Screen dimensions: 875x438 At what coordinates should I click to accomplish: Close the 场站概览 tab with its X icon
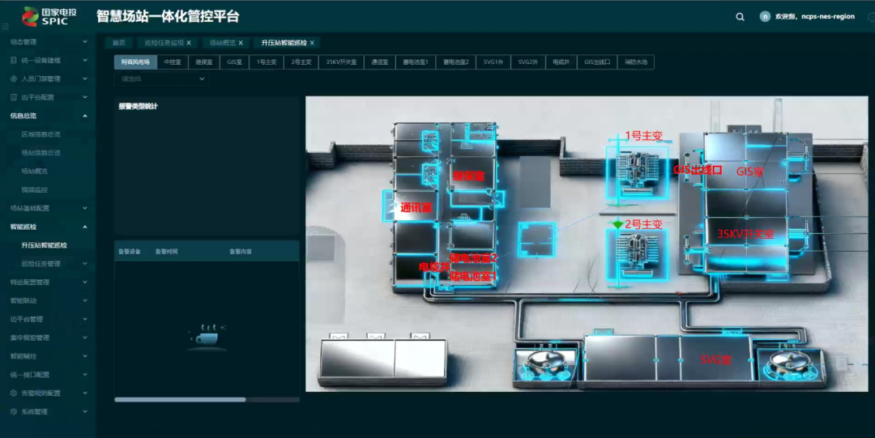(241, 42)
